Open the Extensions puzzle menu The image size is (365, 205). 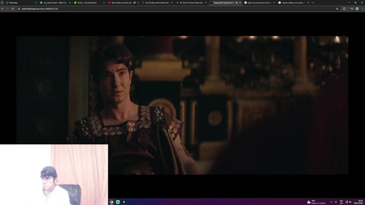(344, 9)
